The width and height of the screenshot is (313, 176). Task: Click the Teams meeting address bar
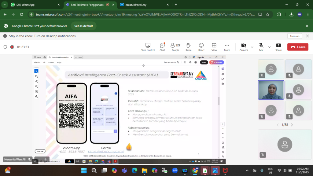tap(145, 14)
